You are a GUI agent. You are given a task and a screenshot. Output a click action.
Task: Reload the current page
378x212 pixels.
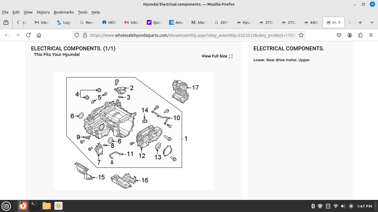pyautogui.click(x=28, y=35)
